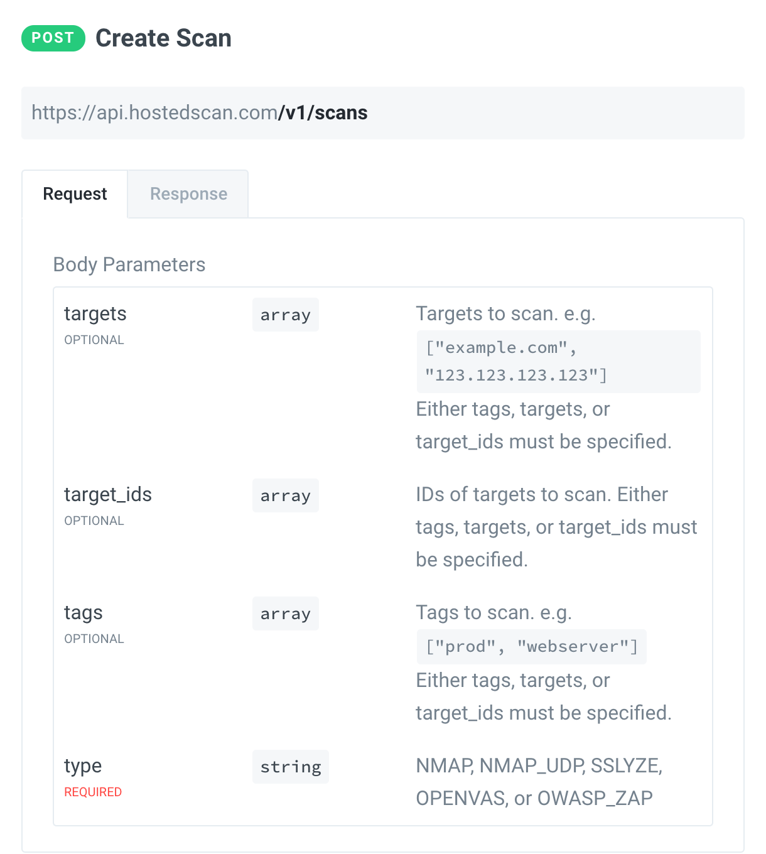Viewport: 766px width, 854px height.
Task: Click the target_ids parameter name
Action: [x=108, y=495]
